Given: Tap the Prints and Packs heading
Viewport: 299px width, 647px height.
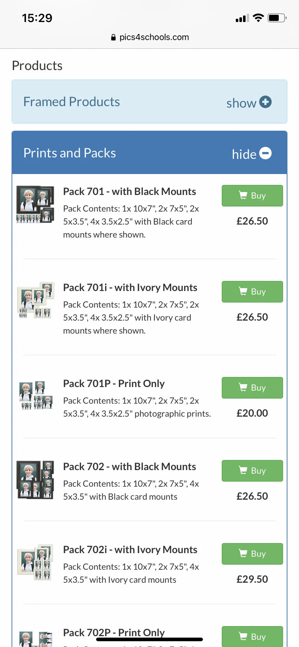Looking at the screenshot, I should pos(70,153).
